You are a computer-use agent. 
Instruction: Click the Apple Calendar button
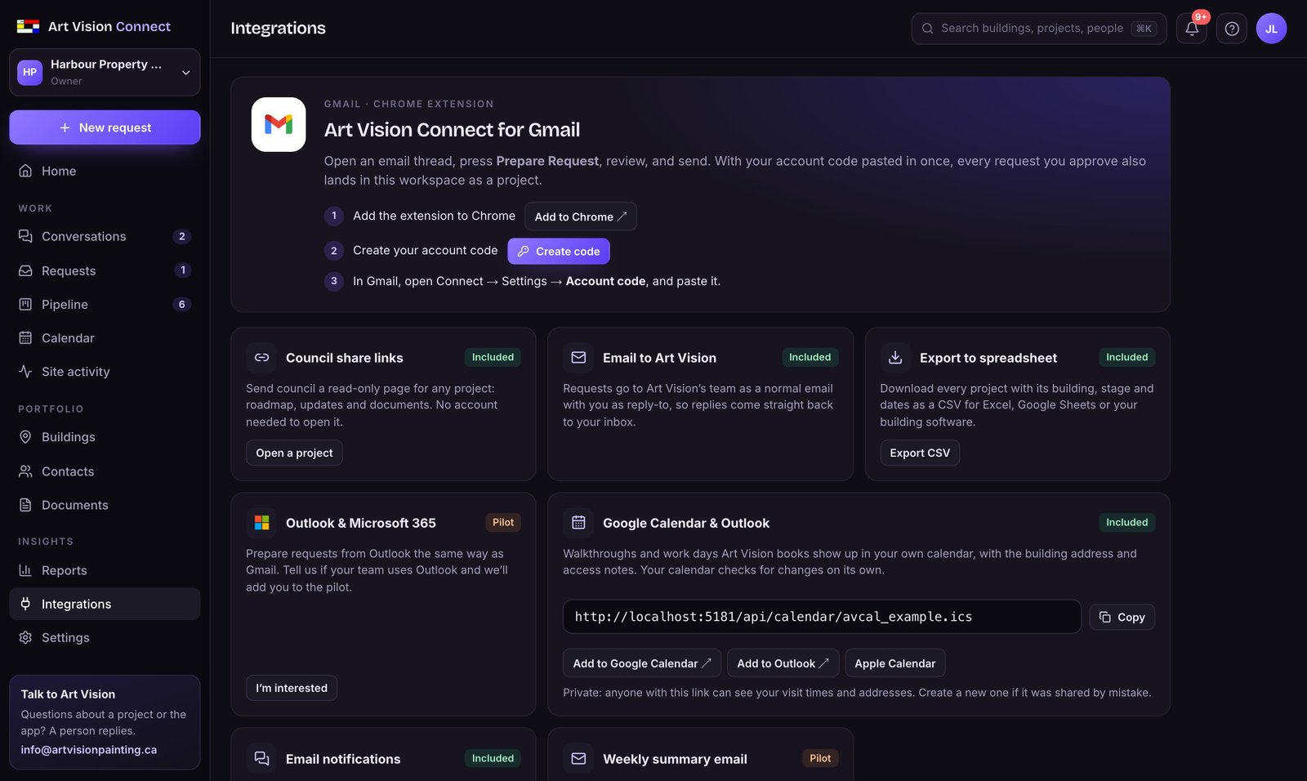895,663
